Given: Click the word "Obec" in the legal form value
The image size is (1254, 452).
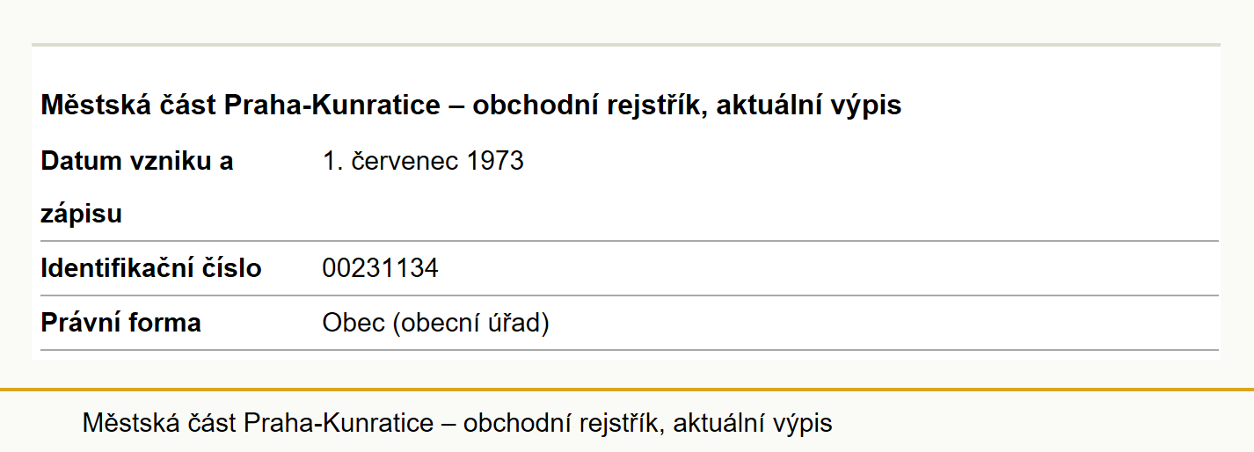Looking at the screenshot, I should pos(354,323).
